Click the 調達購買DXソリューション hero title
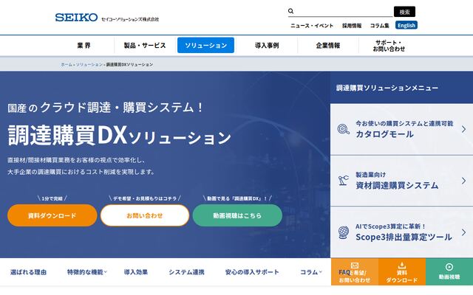The height and width of the screenshot is (295, 473). [x=120, y=136]
